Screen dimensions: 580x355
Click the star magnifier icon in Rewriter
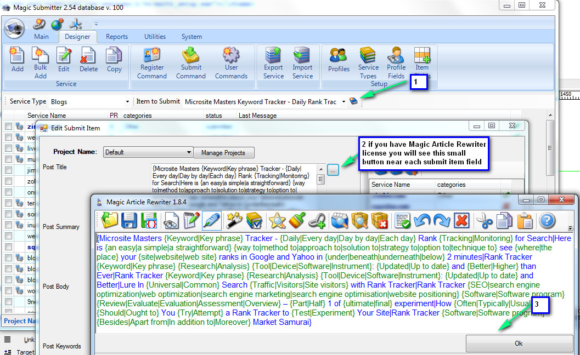(x=277, y=221)
